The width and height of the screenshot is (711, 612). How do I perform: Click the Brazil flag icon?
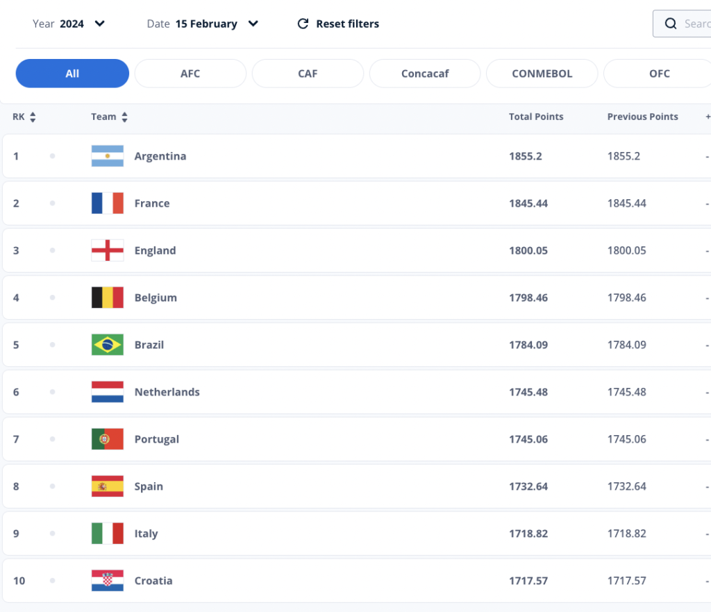[108, 345]
